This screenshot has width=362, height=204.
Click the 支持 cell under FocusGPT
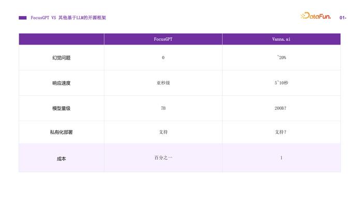[x=163, y=132]
